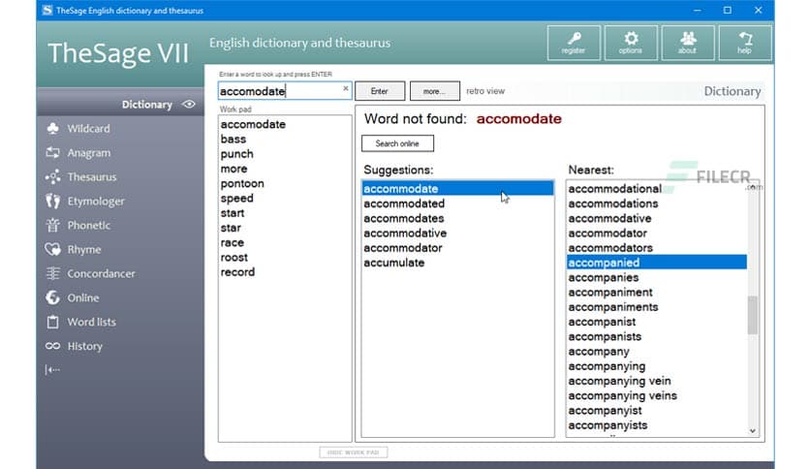Open the Online globe icon
The height and width of the screenshot is (469, 810).
(x=52, y=297)
